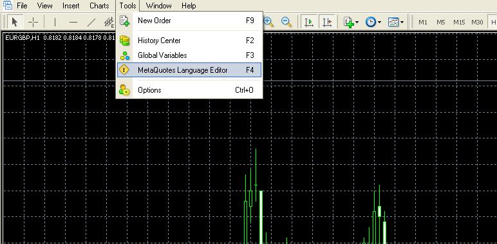Open Options from Tools menu
The image size is (497, 244).
click(x=189, y=90)
